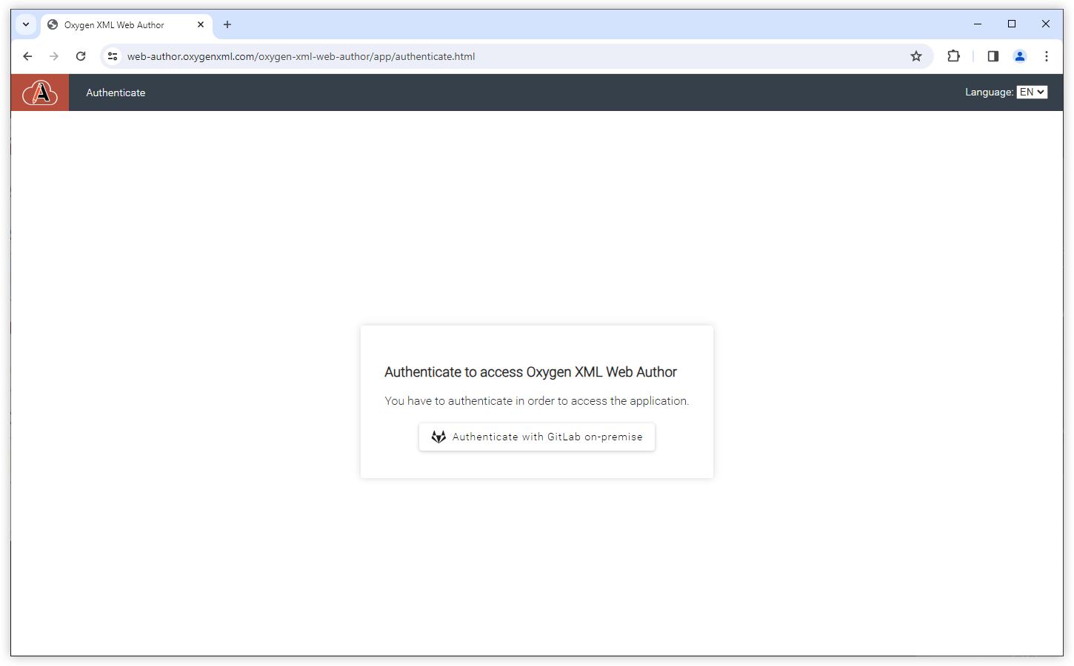Click the browser forward arrow
This screenshot has width=1074, height=666.
click(54, 56)
